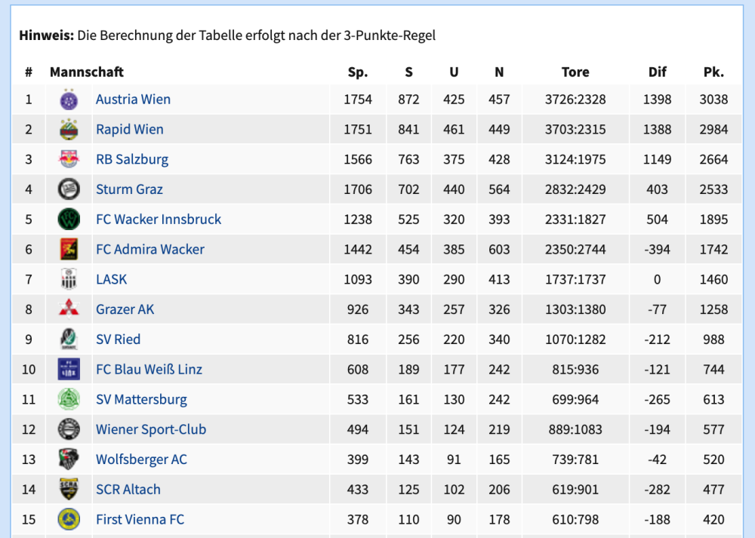Image resolution: width=755 pixels, height=538 pixels.
Task: Open the Wiener Sport-Club link
Action: coord(150,429)
